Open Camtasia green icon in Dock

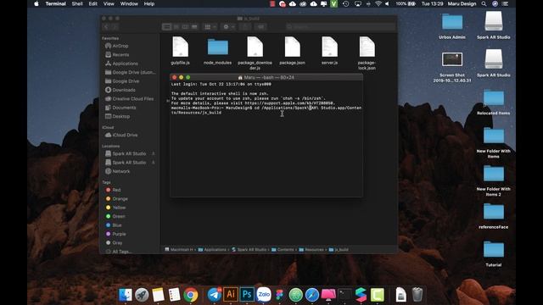coord(378,295)
